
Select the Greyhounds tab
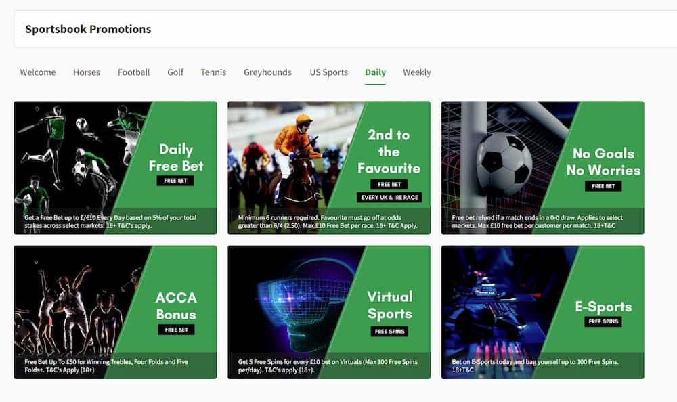point(267,72)
